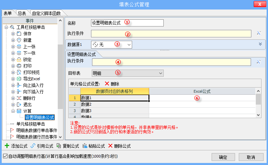268x165 pixels.
Task: Click the red flag icon beside 明细表数据行单击事件
Action: click(12, 130)
